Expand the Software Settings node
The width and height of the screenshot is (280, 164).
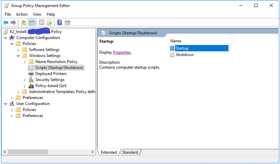click(18, 50)
